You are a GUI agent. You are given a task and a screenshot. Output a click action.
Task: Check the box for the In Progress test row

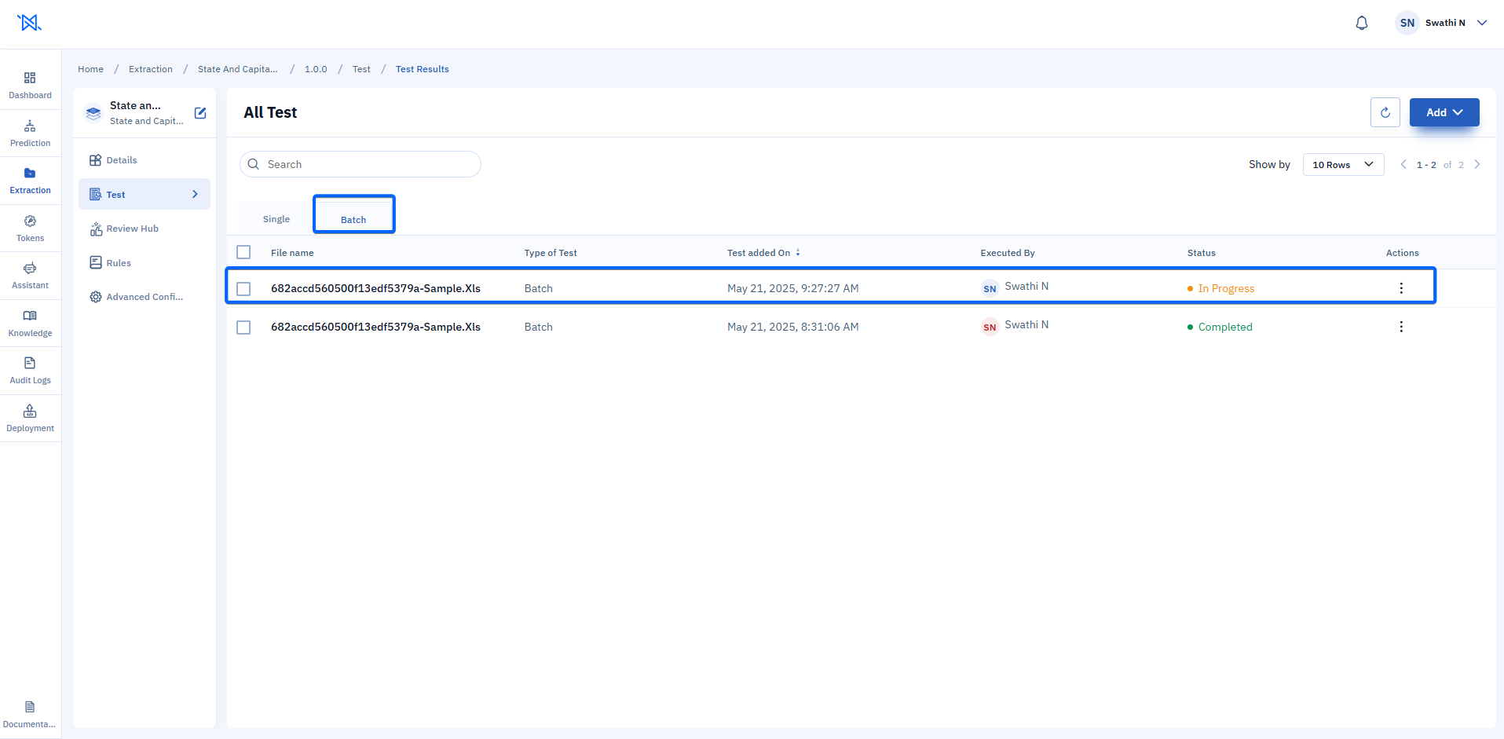(x=243, y=289)
